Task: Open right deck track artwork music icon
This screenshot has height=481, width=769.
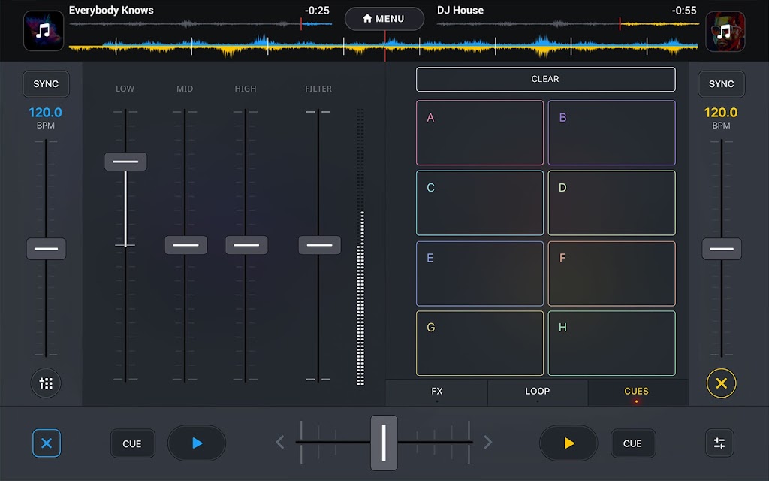Action: [725, 31]
